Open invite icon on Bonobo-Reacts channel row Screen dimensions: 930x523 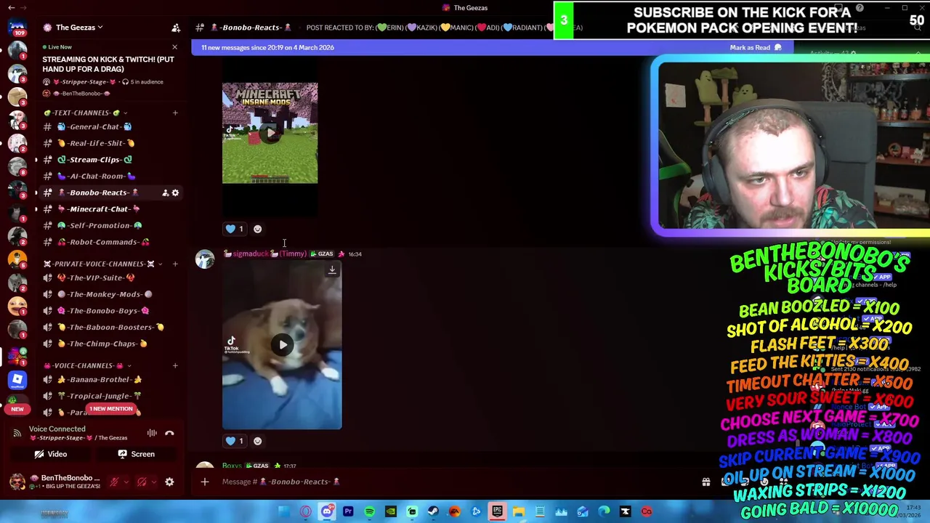click(165, 192)
